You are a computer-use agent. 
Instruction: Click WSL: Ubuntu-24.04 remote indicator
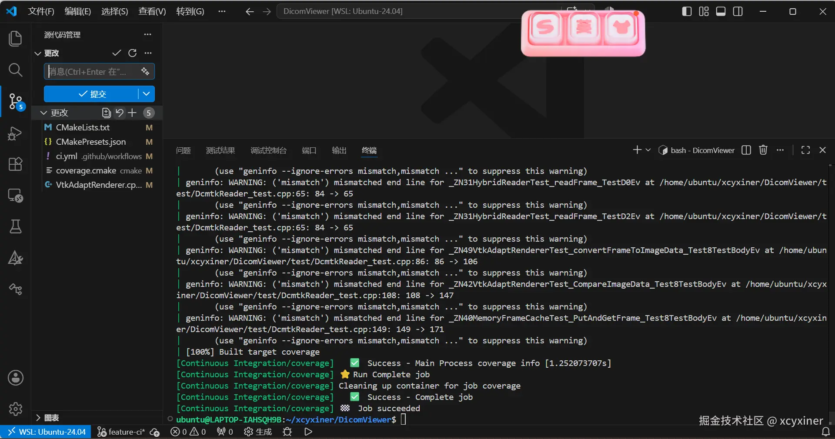coord(46,432)
